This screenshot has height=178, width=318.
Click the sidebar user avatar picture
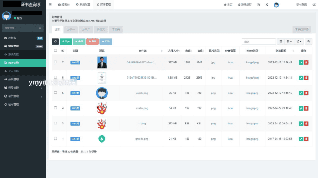[7, 16]
